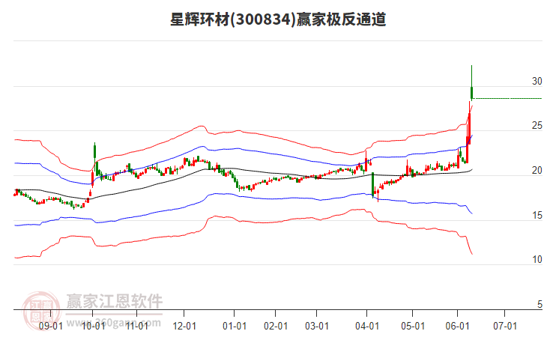Viewport: 544px width, 337px height.
Task: Click the price axis value 15
Action: 537,216
